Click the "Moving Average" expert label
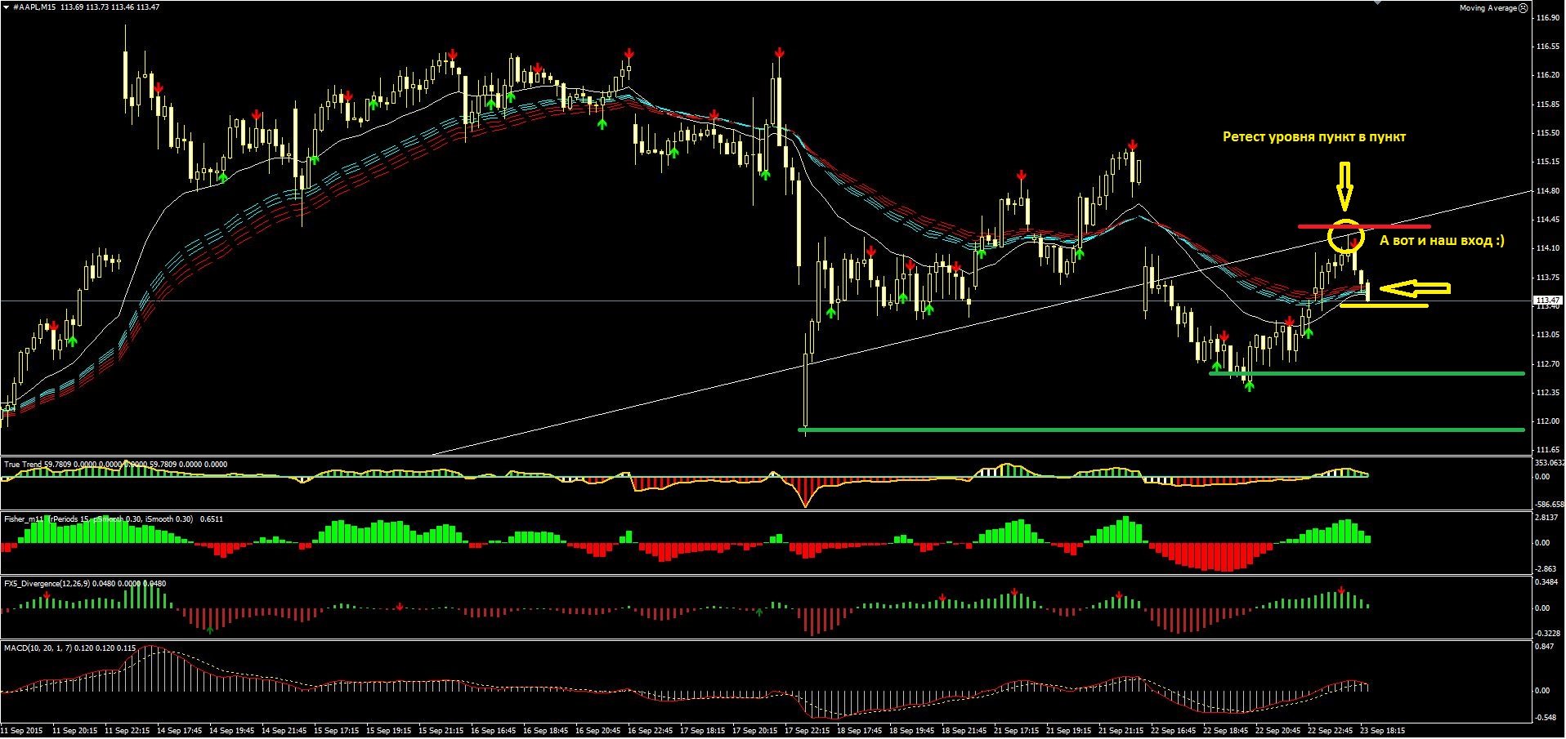1566x739 pixels. pos(1488,8)
